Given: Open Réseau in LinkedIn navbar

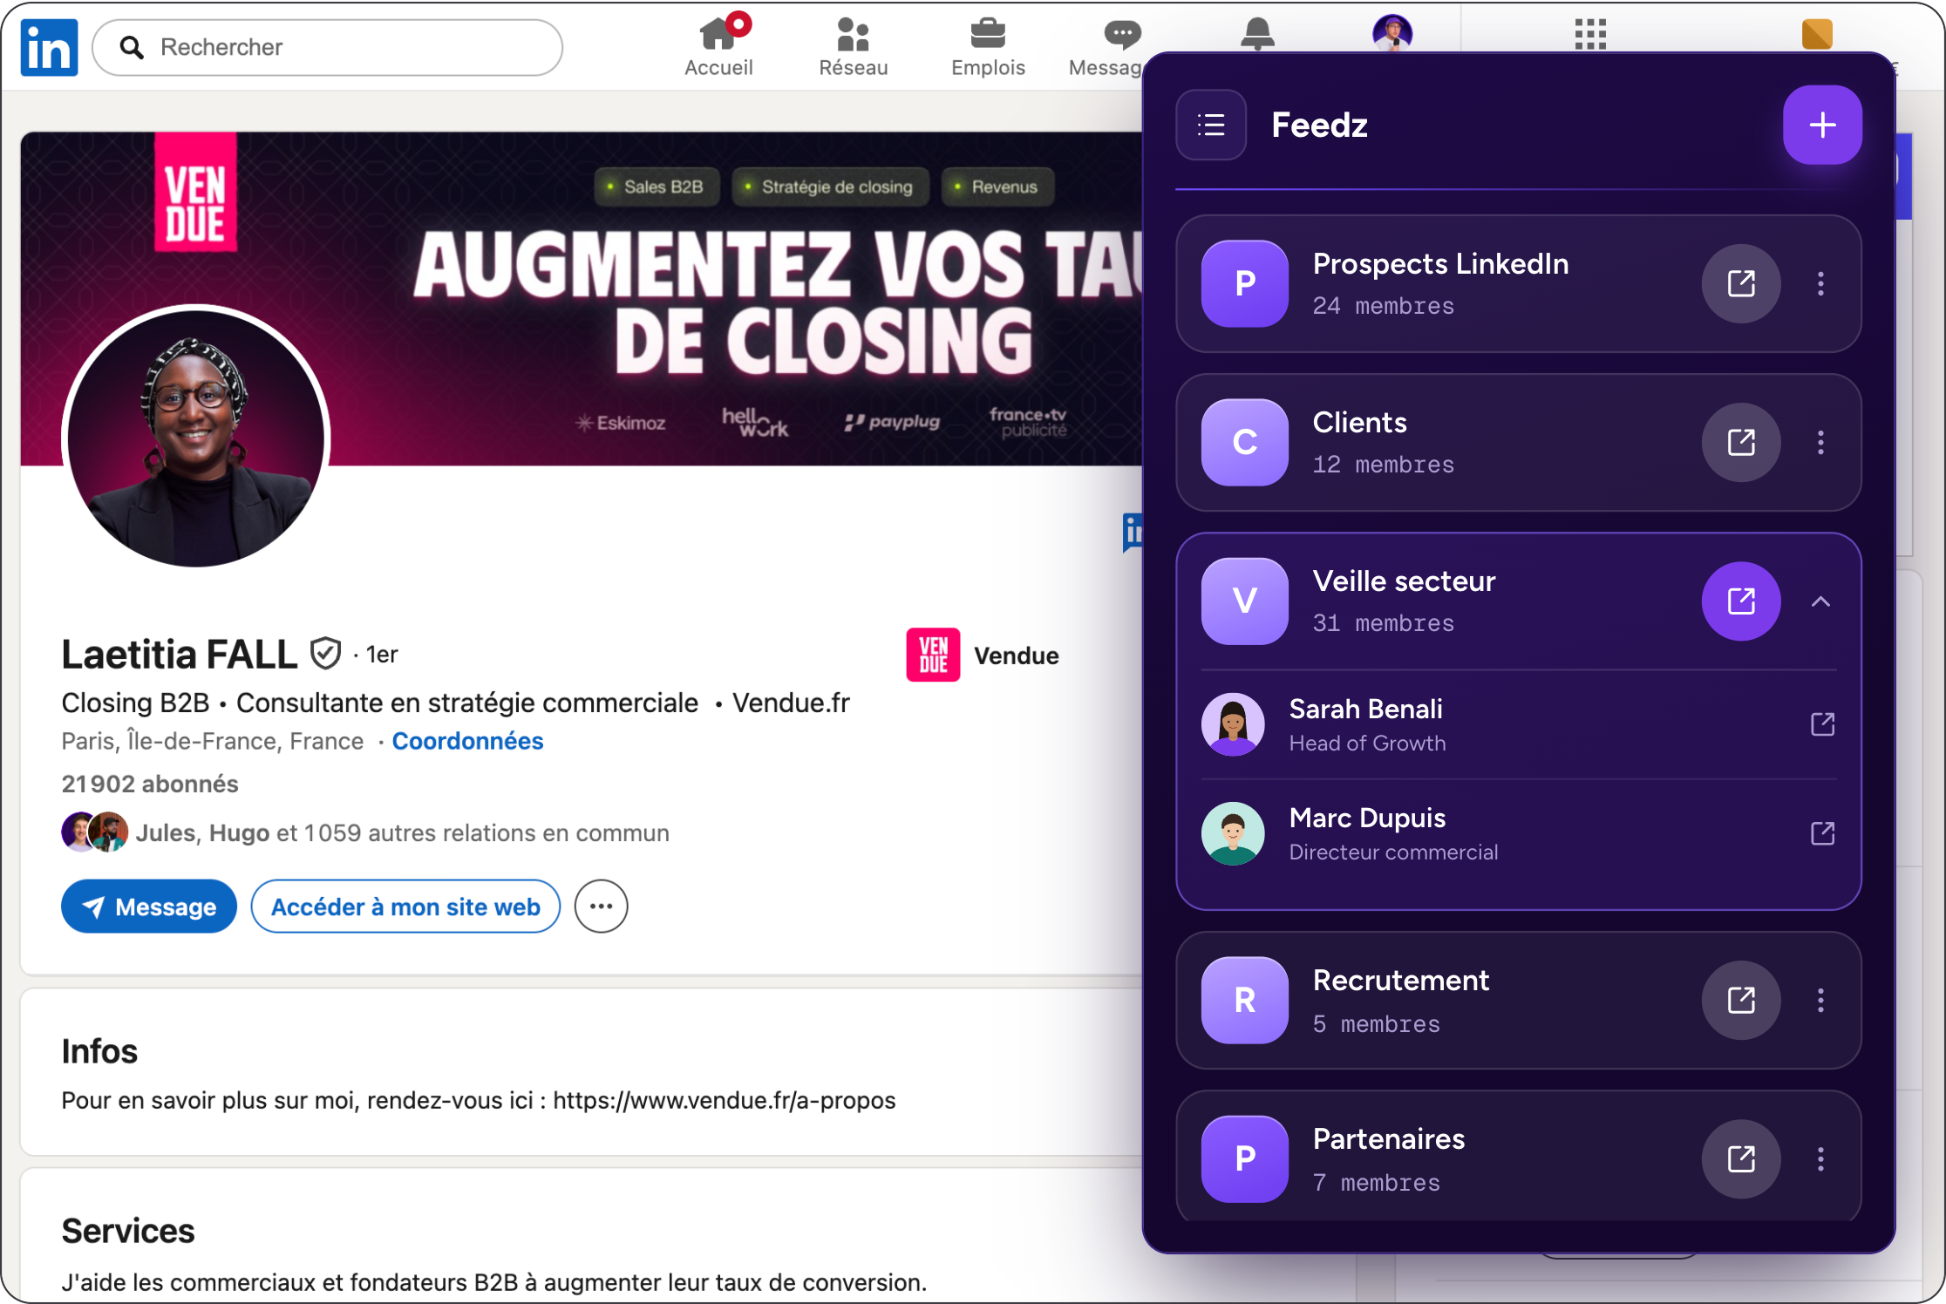Looking at the screenshot, I should click(x=853, y=47).
